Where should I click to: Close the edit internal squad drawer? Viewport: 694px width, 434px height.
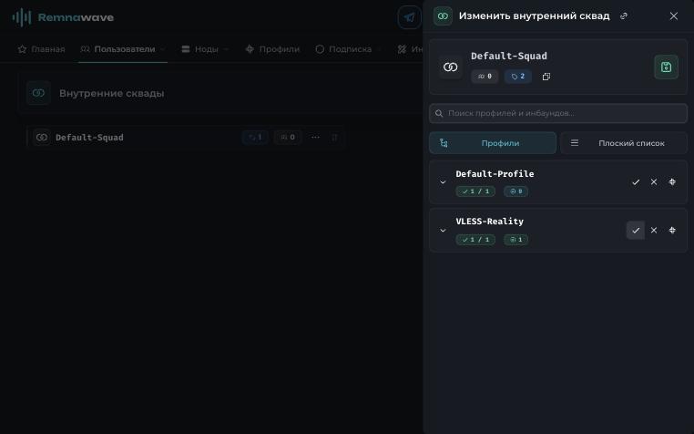coord(674,16)
